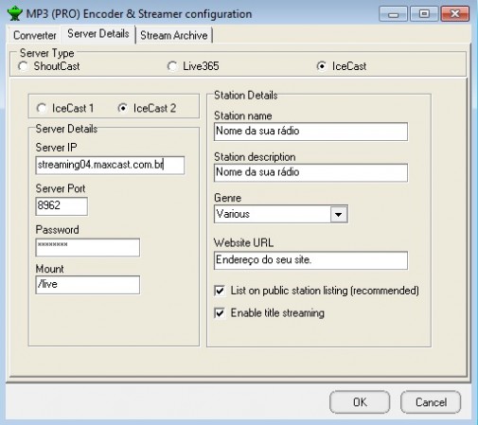Click the Station description label
The width and height of the screenshot is (478, 425).
[255, 157]
